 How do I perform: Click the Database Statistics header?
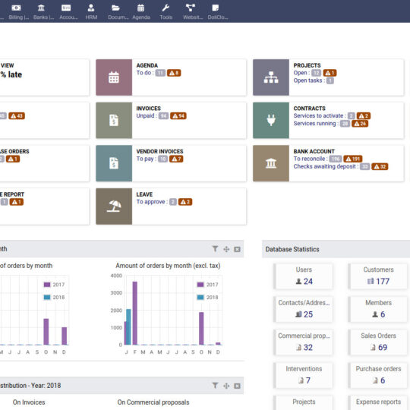tap(292, 249)
